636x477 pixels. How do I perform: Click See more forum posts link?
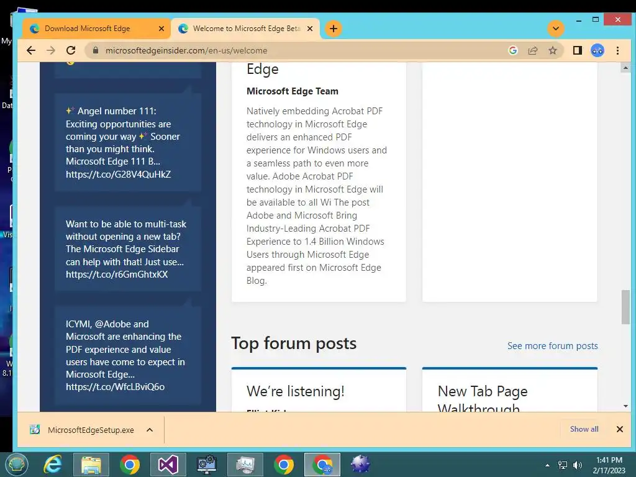coord(552,345)
